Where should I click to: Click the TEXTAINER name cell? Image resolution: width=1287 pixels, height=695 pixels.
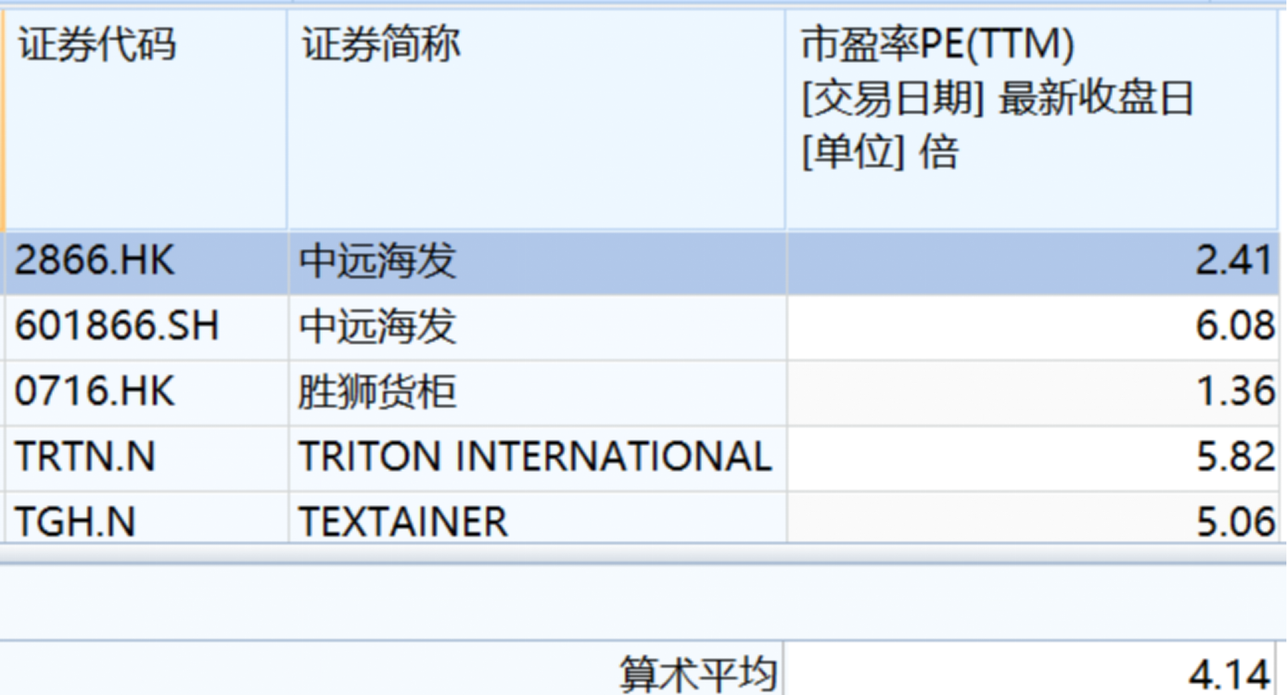pos(404,522)
